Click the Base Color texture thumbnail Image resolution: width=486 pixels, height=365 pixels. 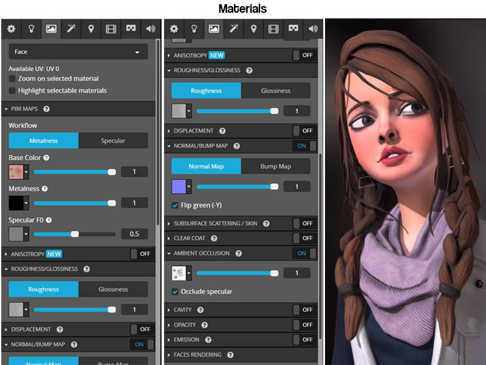point(15,172)
